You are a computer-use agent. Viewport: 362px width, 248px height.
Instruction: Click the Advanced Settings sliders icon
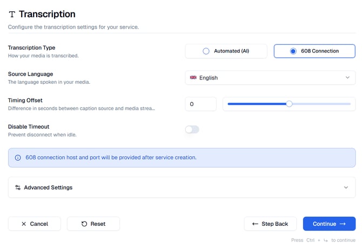[18, 187]
